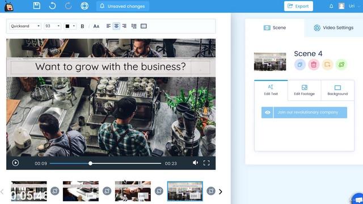Edit the headline text in the preview
Viewport: 363px width, 204px height.
tap(111, 67)
